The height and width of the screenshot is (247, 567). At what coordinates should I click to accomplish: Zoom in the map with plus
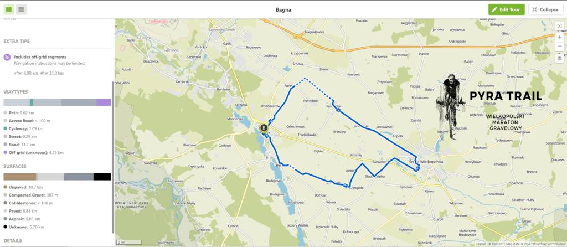point(559,37)
